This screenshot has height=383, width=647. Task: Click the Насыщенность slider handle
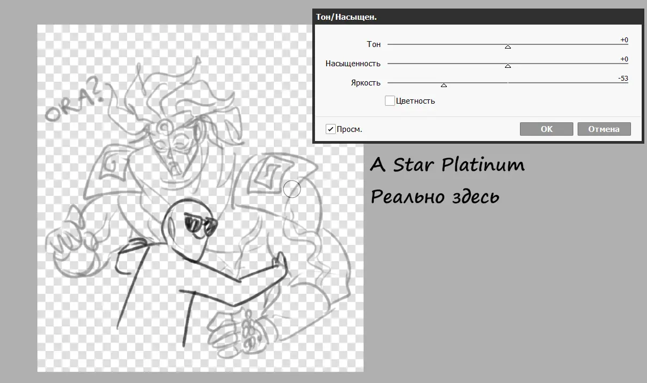click(508, 66)
